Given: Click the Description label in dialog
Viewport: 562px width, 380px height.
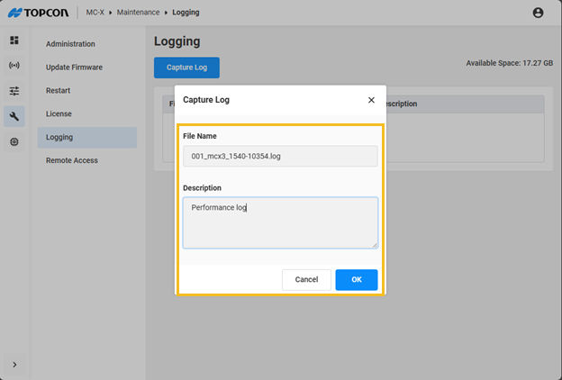Looking at the screenshot, I should (202, 188).
